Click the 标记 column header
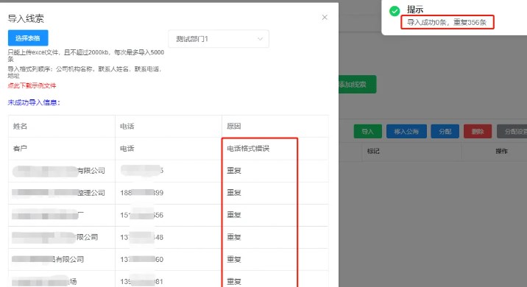The image size is (527, 287). [373, 152]
